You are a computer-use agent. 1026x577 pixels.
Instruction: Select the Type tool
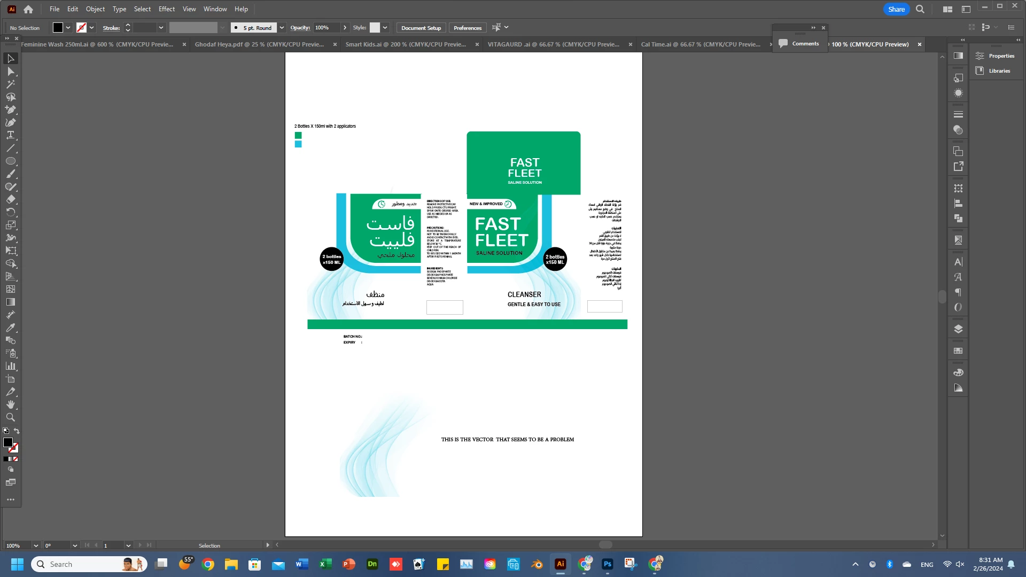pyautogui.click(x=11, y=135)
